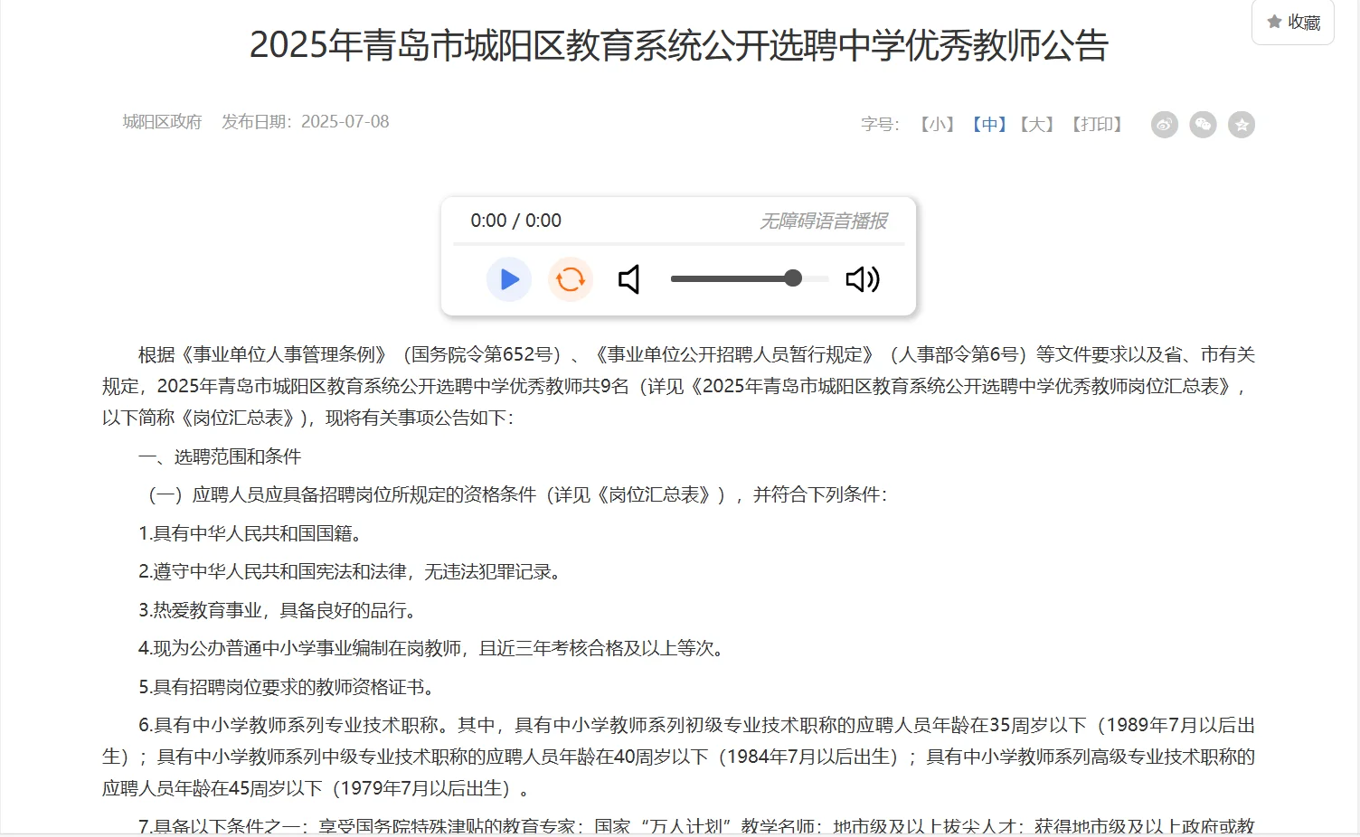
Task: Click the line starting 2.遵守中华人民共和国宪法
Action: click(x=352, y=572)
